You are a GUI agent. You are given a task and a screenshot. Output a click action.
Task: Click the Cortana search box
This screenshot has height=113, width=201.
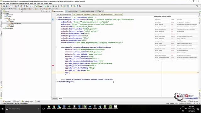click(x=23, y=109)
